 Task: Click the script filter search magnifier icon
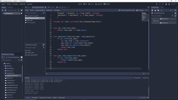click(44, 13)
